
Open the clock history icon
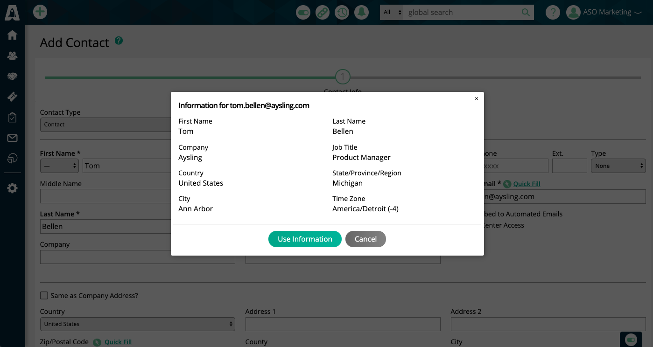[x=342, y=13]
